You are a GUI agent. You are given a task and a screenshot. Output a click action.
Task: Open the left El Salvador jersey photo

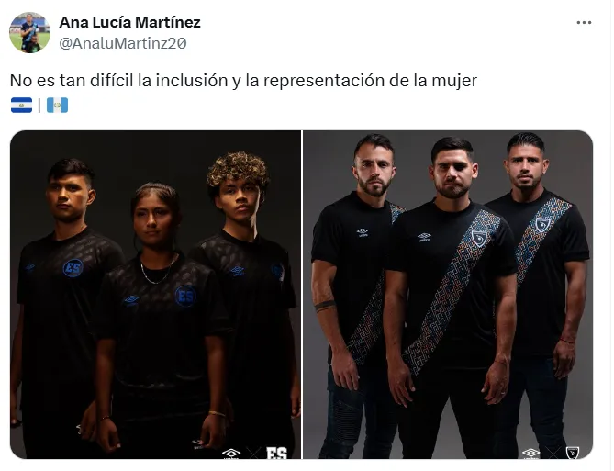tap(155, 295)
